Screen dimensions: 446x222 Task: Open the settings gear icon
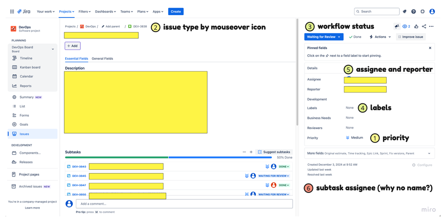click(x=423, y=12)
